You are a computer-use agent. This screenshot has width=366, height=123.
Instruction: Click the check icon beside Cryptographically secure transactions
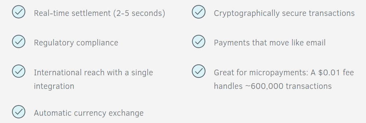point(198,12)
